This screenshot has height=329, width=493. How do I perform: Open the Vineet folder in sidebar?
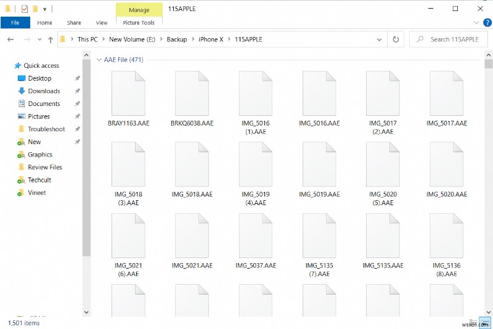[37, 193]
